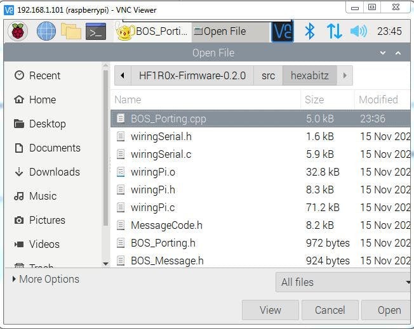The height and width of the screenshot is (329, 414).
Task: Open the network up/down arrows icon
Action: 334,30
